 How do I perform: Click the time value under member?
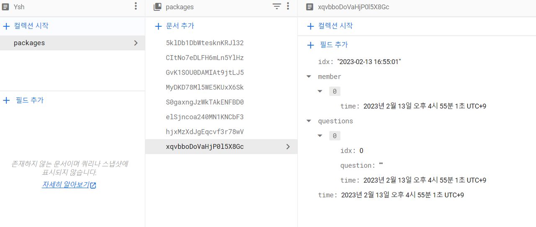425,106
